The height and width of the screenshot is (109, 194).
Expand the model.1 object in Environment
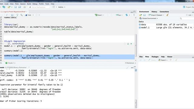(140, 28)
